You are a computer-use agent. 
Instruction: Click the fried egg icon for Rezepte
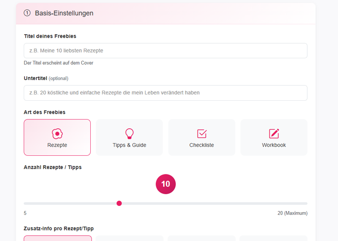point(57,134)
